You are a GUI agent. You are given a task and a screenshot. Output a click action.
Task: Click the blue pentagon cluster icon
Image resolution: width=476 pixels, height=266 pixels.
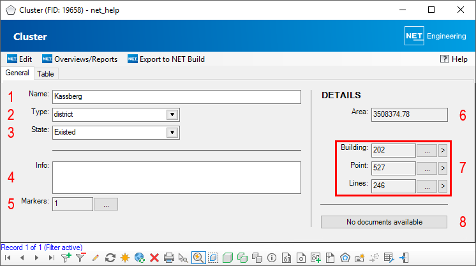coord(345,258)
